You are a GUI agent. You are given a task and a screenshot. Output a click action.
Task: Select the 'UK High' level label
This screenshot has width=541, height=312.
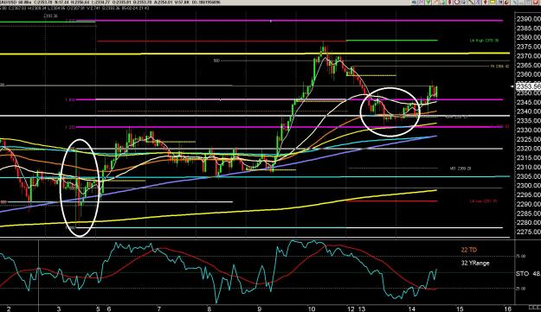click(484, 41)
